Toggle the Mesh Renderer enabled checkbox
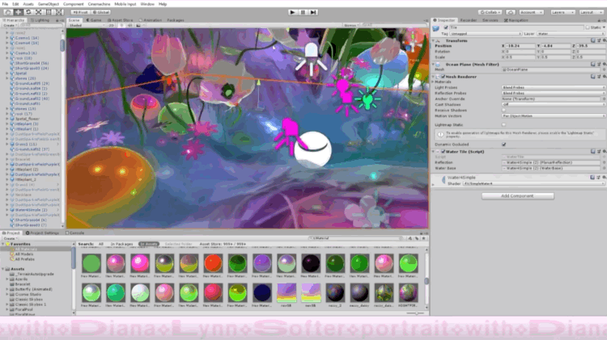Viewport: 607px width, 340px height. click(443, 77)
